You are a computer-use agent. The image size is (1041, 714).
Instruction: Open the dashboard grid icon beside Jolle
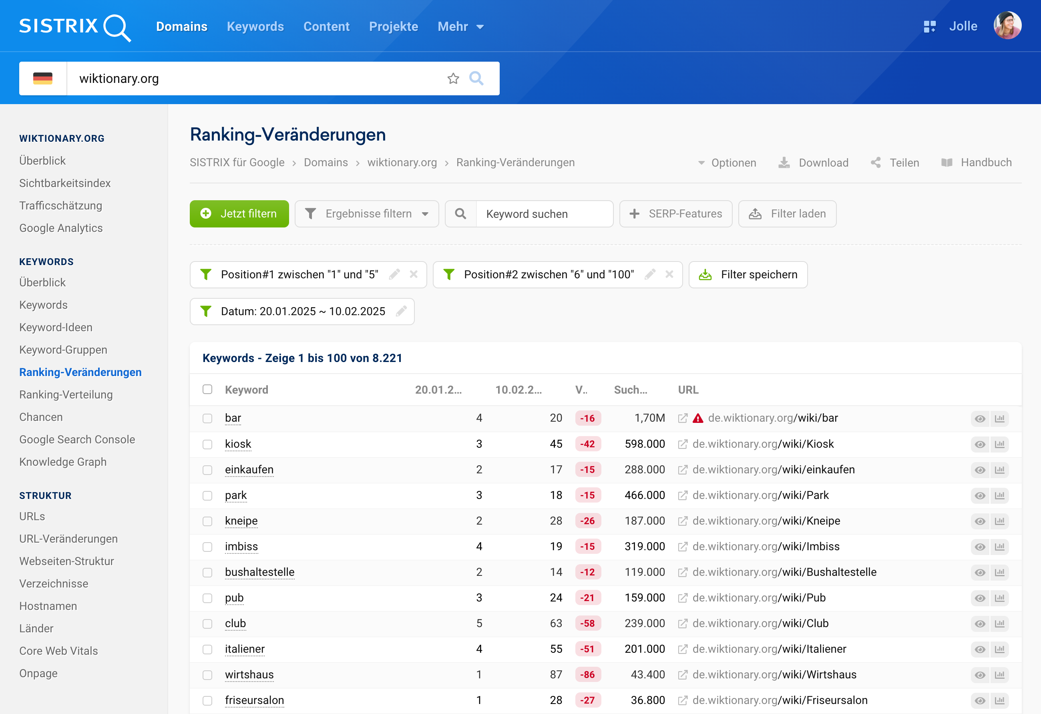coord(929,26)
